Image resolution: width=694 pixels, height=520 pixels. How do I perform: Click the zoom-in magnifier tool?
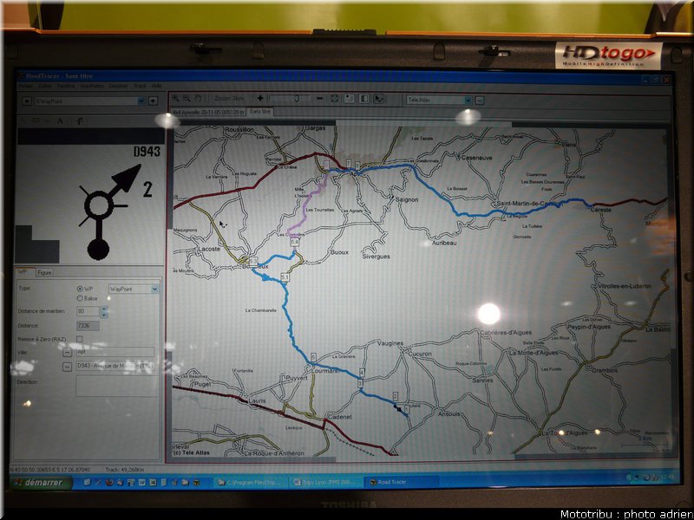coord(176,98)
